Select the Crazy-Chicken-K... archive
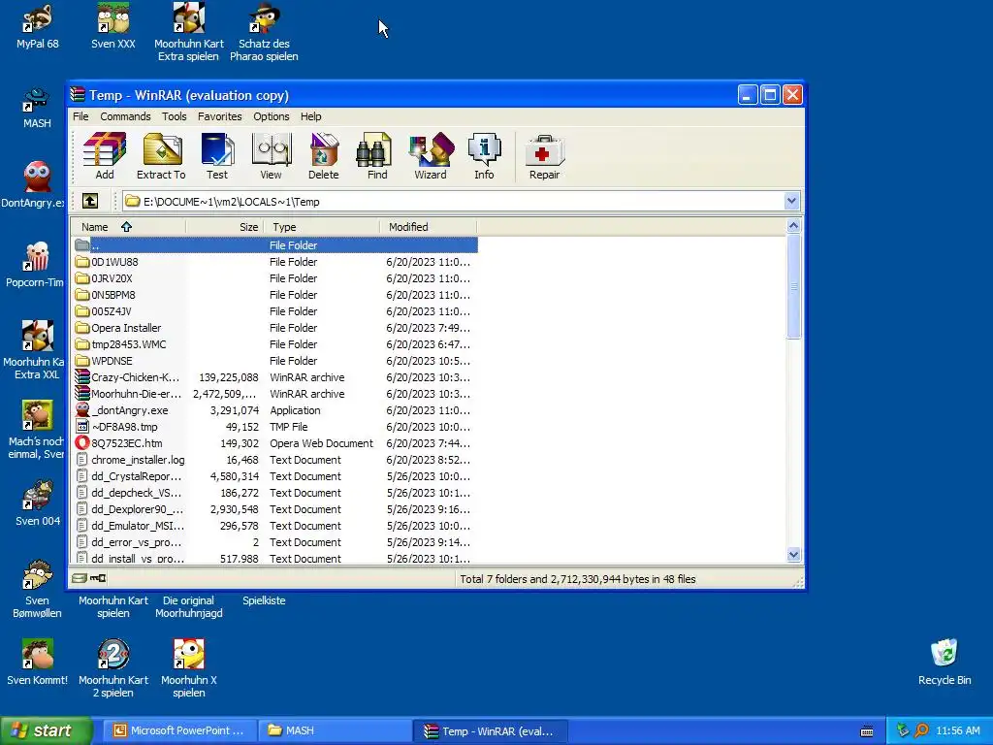 click(274, 377)
